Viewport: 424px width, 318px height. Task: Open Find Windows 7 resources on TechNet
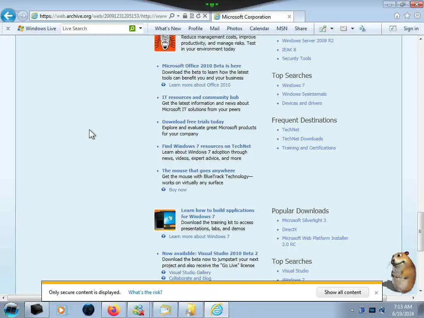pyautogui.click(x=206, y=146)
